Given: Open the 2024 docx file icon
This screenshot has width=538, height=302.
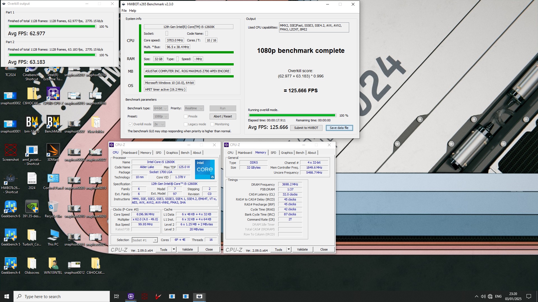Looking at the screenshot, I should pyautogui.click(x=32, y=181).
